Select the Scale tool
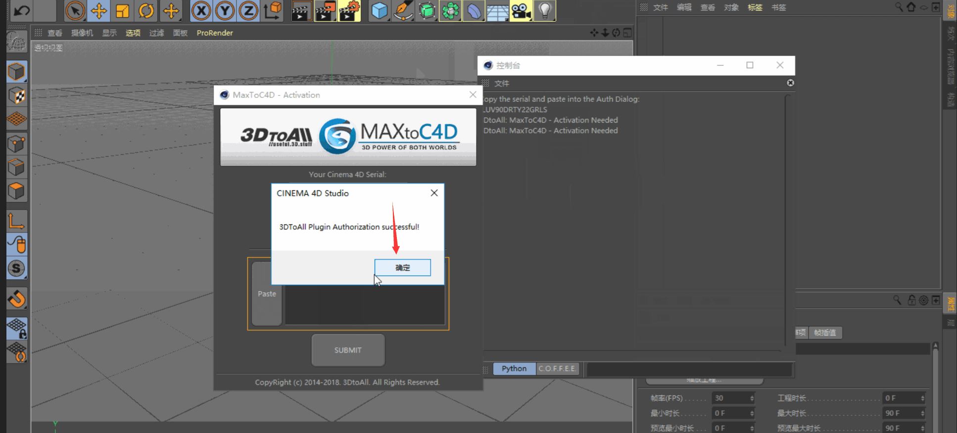Screen dimensions: 957x433 tap(123, 10)
